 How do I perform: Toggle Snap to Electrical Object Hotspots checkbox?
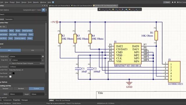coord(10,63)
